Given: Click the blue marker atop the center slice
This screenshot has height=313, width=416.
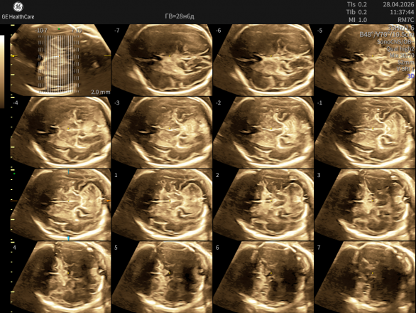Looking at the screenshot, I should click(68, 172).
